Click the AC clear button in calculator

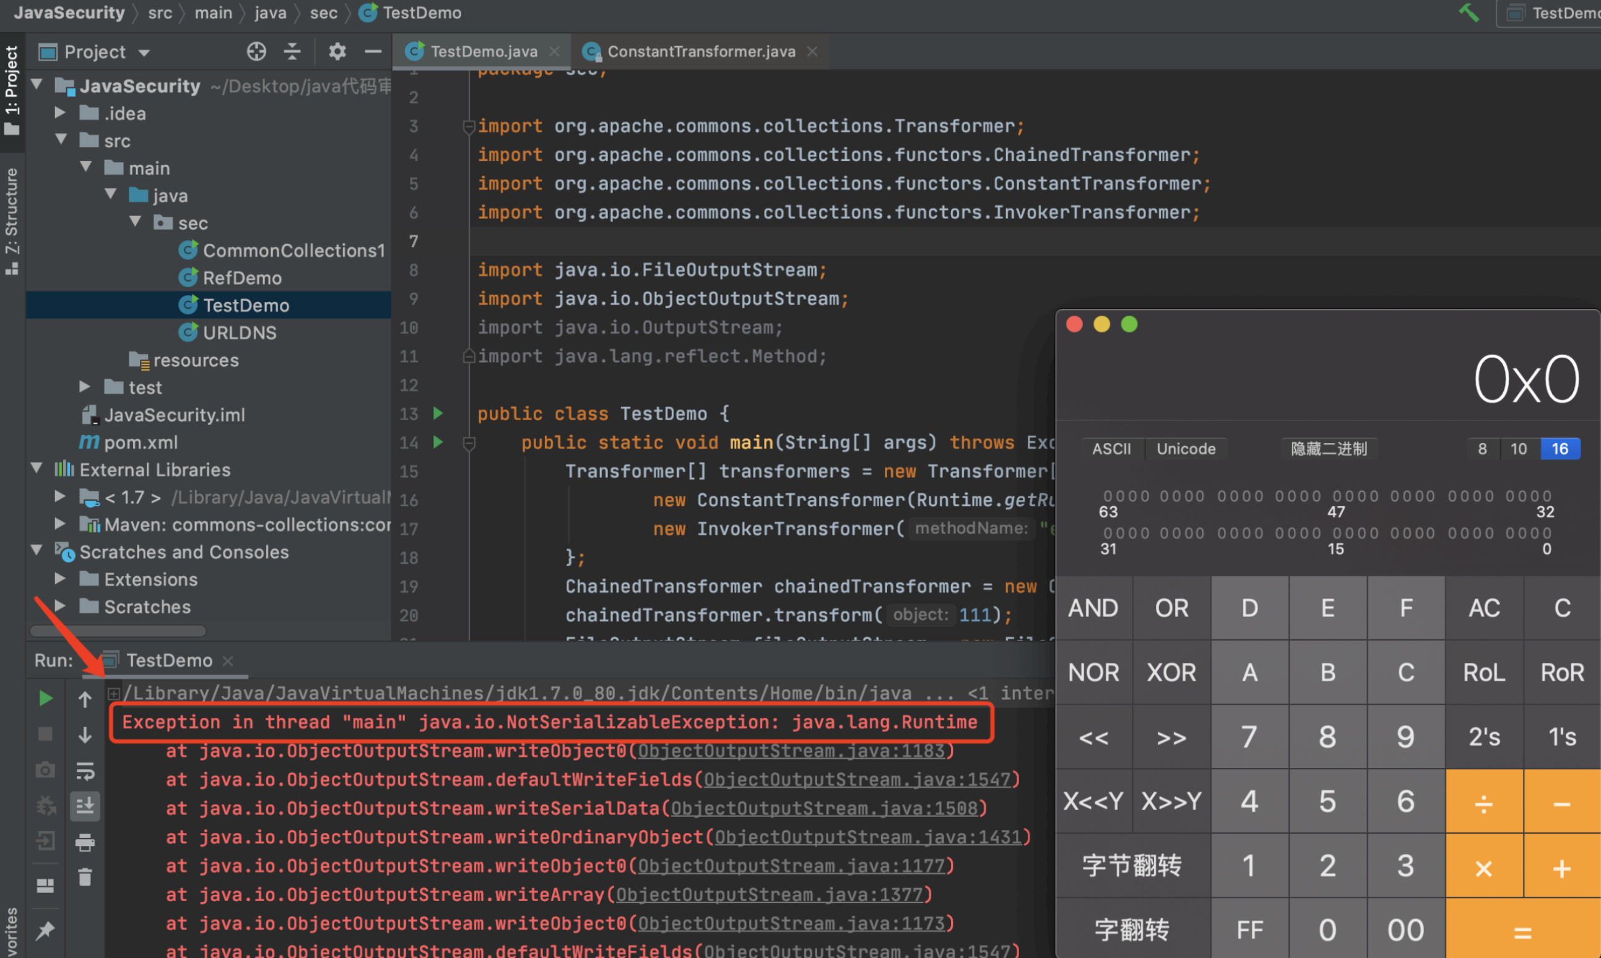point(1483,608)
